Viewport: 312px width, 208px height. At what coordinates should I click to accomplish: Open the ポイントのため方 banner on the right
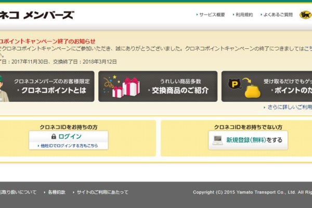click(x=267, y=86)
